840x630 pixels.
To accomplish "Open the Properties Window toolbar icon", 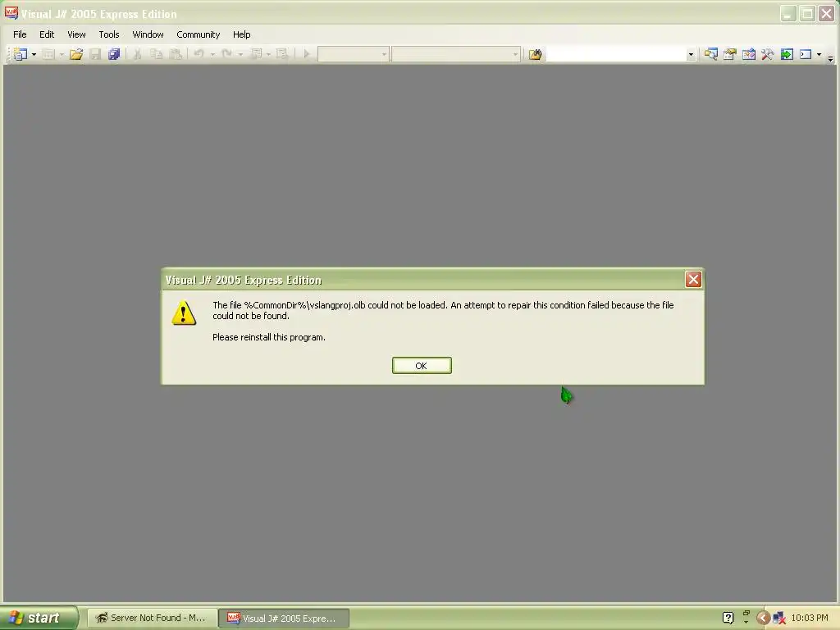I will click(x=729, y=54).
